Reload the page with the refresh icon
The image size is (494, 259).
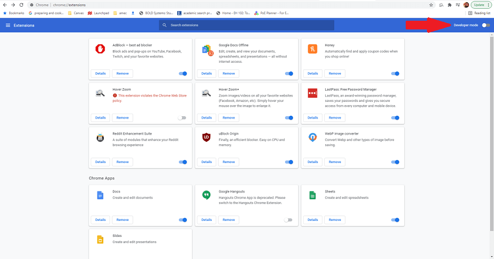(x=21, y=5)
